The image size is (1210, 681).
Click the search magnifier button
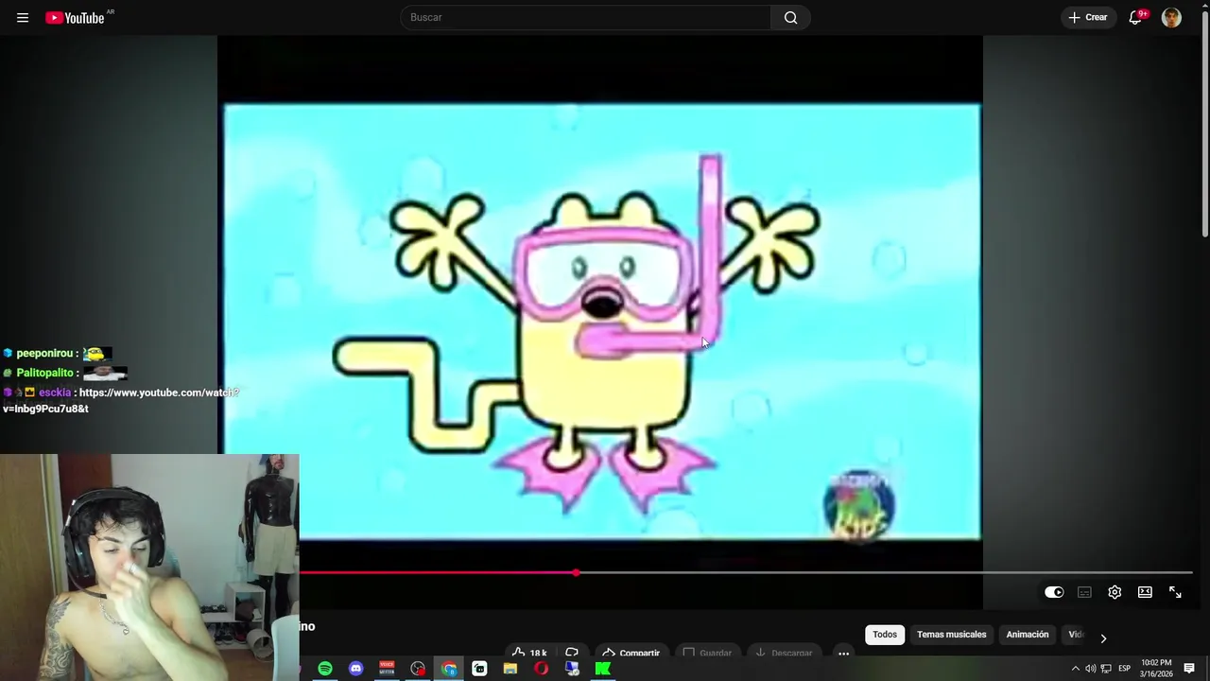[x=790, y=17]
